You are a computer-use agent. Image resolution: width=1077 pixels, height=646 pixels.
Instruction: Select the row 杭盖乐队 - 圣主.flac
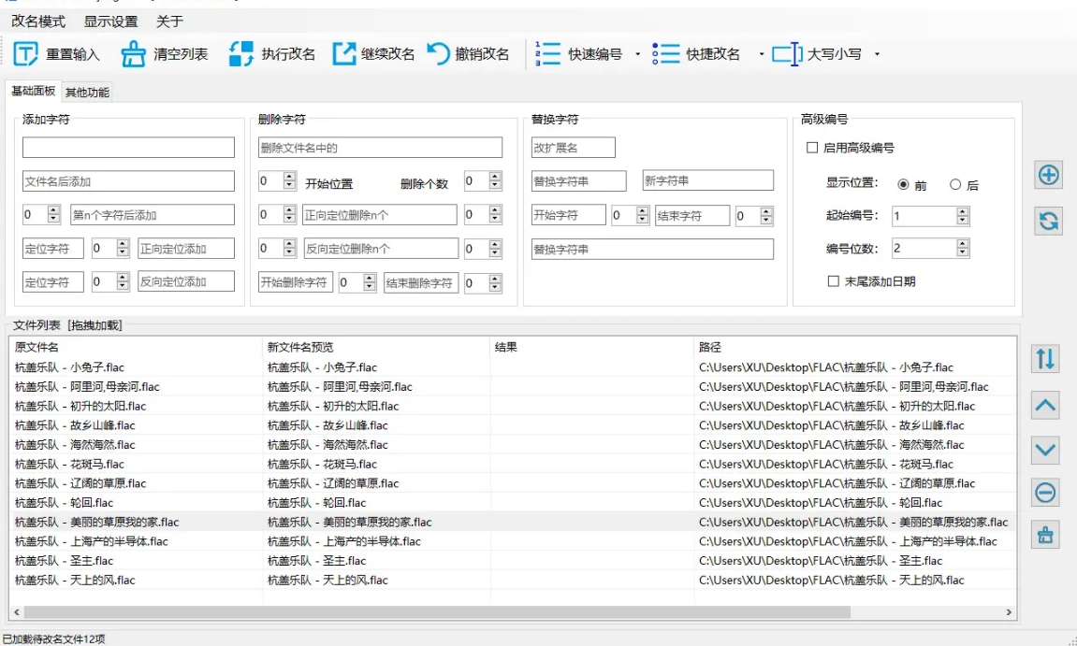tap(513, 560)
